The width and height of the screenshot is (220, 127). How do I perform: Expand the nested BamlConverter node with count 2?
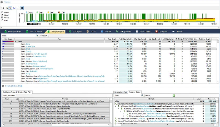124,116
